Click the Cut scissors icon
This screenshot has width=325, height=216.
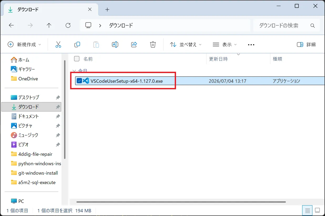[58, 45]
